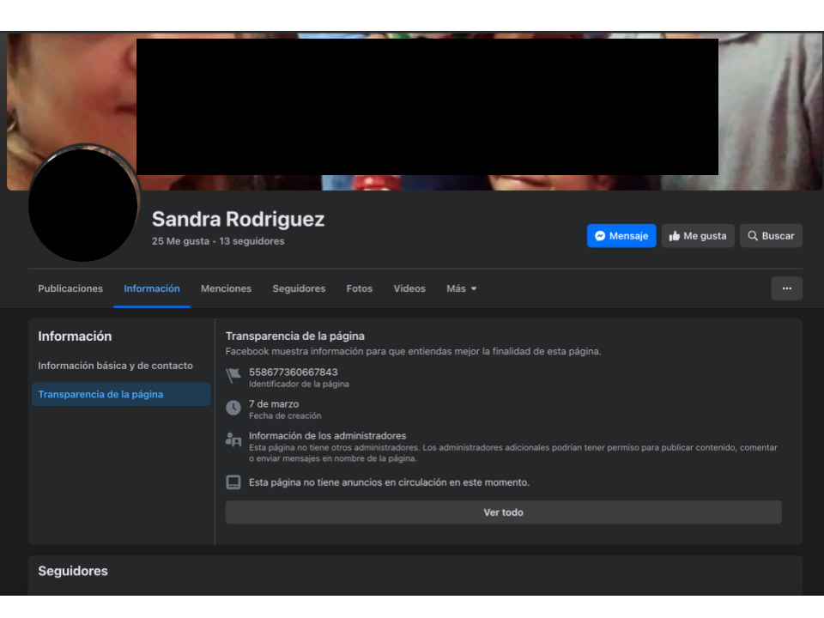Click the profile picture circle
This screenshot has height=618, width=824.
tap(83, 204)
